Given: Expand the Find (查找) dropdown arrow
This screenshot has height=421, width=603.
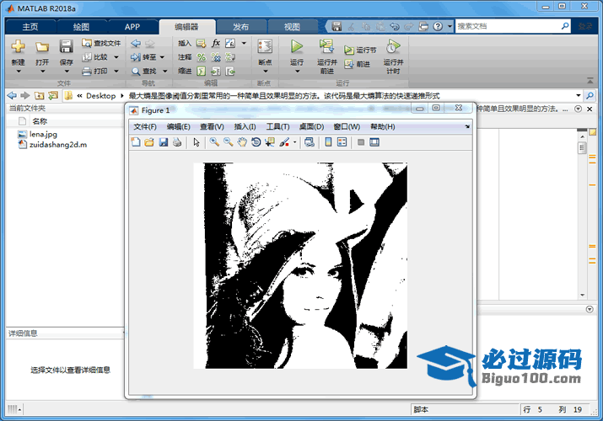Looking at the screenshot, I should (x=165, y=71).
